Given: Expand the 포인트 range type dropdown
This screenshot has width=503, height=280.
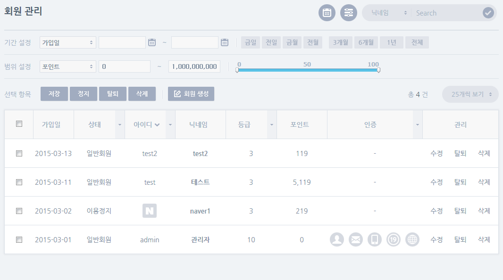Looking at the screenshot, I should pyautogui.click(x=68, y=66).
